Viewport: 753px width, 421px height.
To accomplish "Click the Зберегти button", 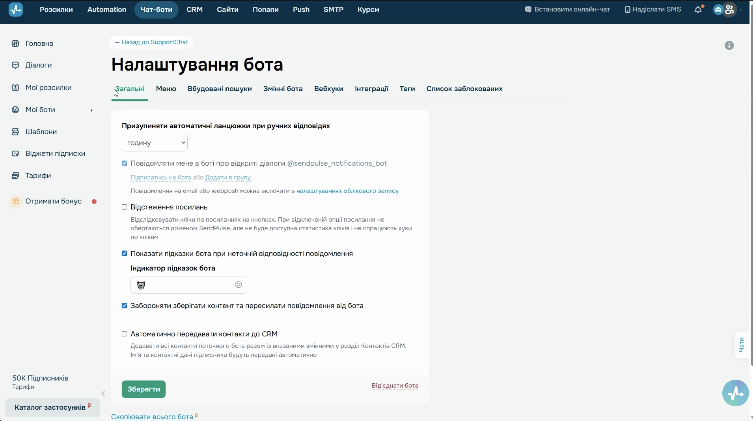I will [144, 389].
